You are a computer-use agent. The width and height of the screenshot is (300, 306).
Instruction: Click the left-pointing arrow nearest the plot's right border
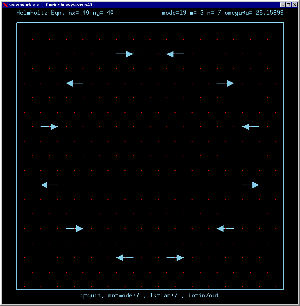point(251,127)
